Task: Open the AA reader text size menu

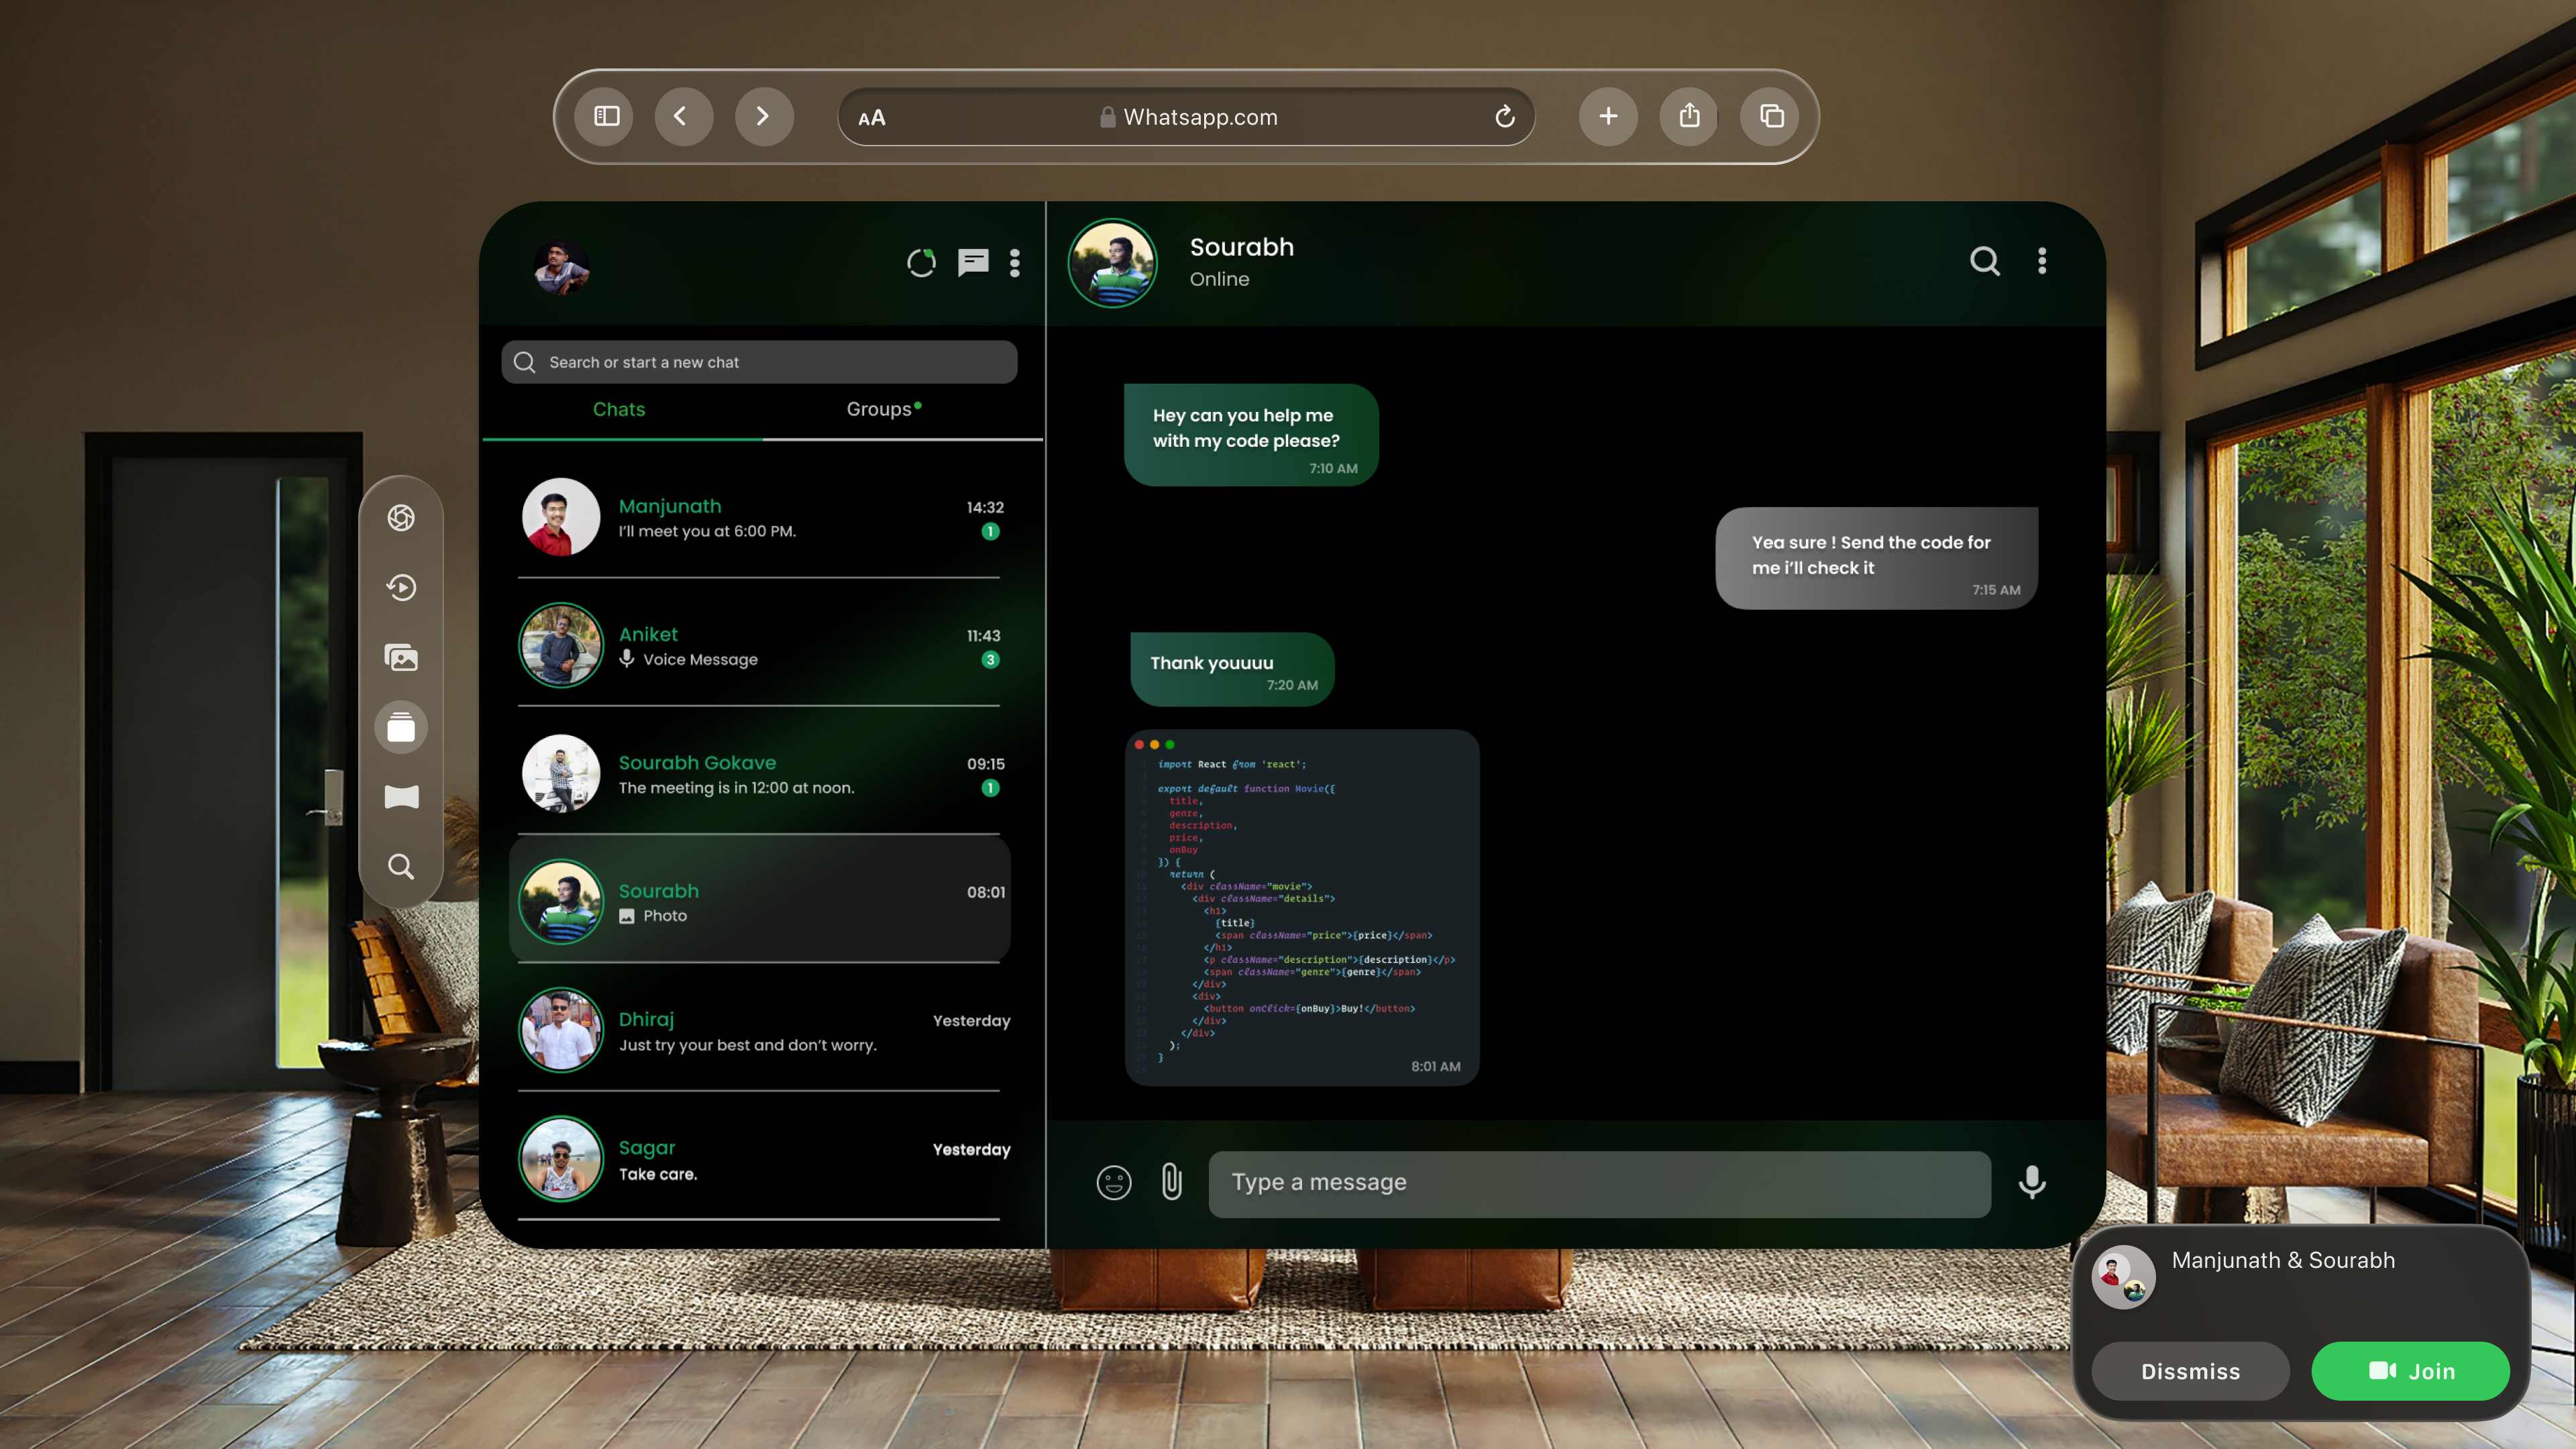Action: [871, 118]
